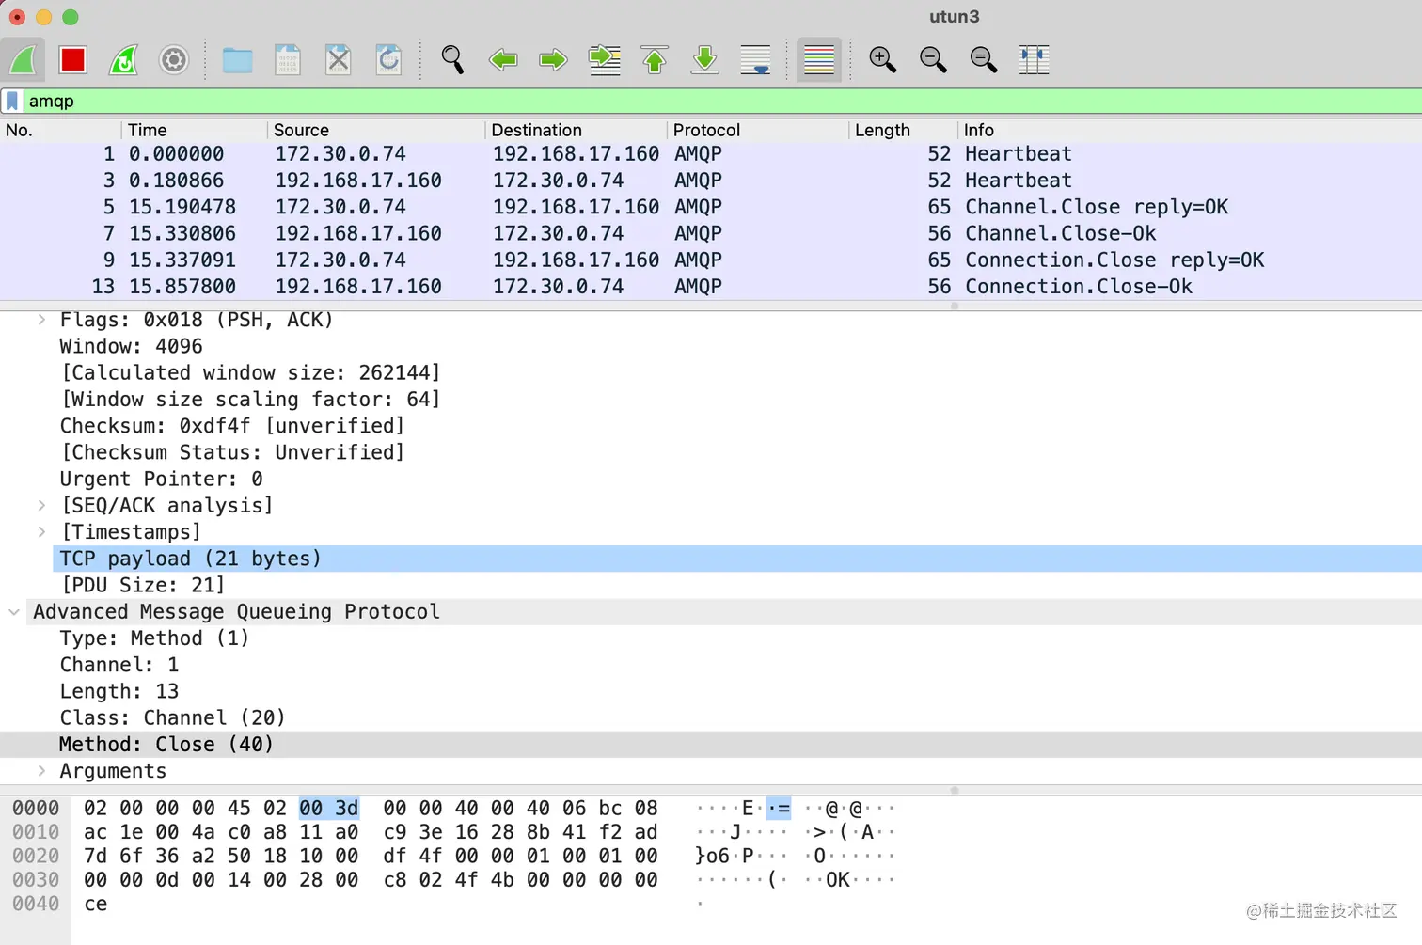Jump to the last packet

pyautogui.click(x=704, y=60)
